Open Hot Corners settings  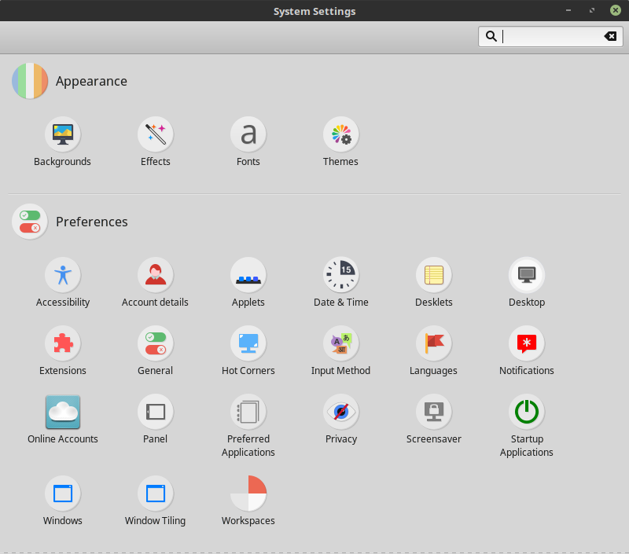click(248, 344)
